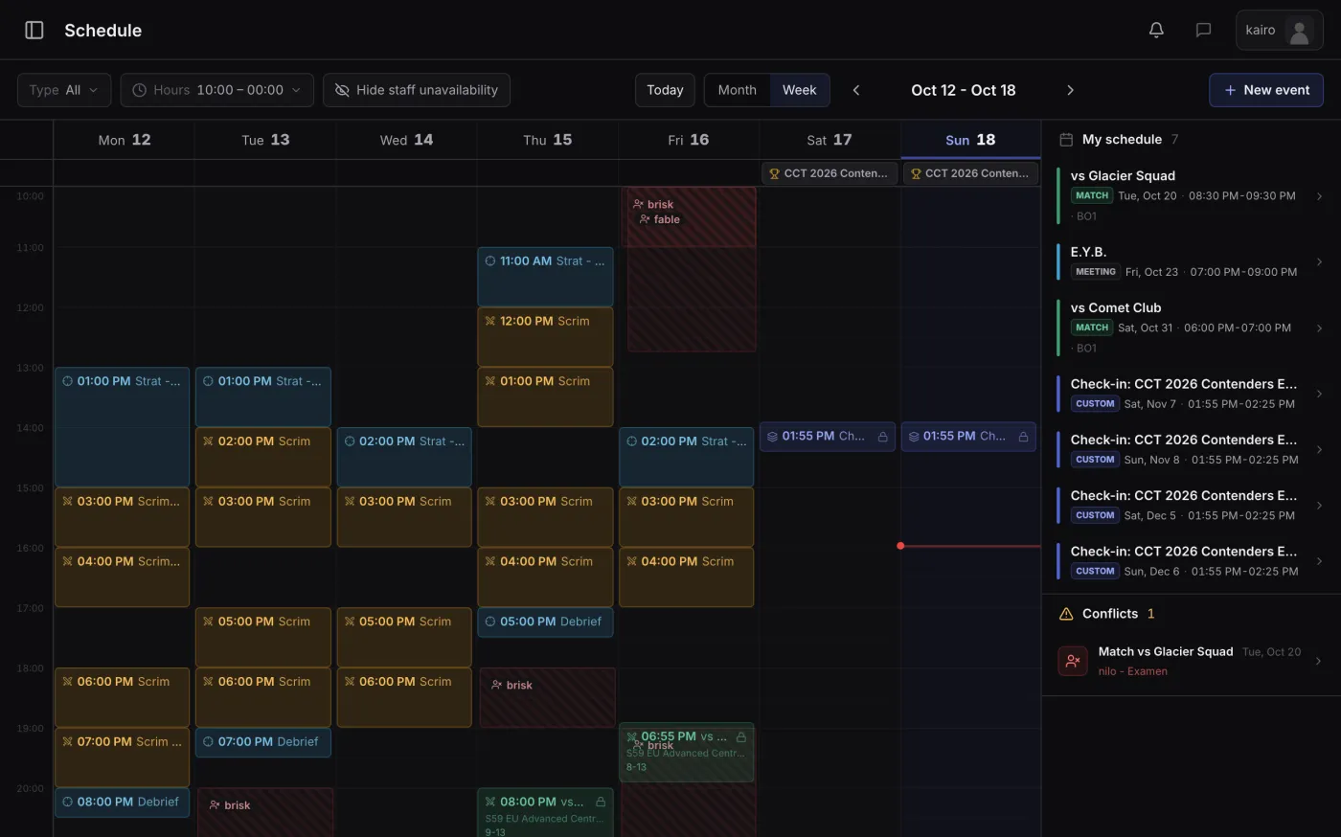The image size is (1341, 837).
Task: Open Tuesday 07:00 PM Debrief event
Action: (263, 742)
